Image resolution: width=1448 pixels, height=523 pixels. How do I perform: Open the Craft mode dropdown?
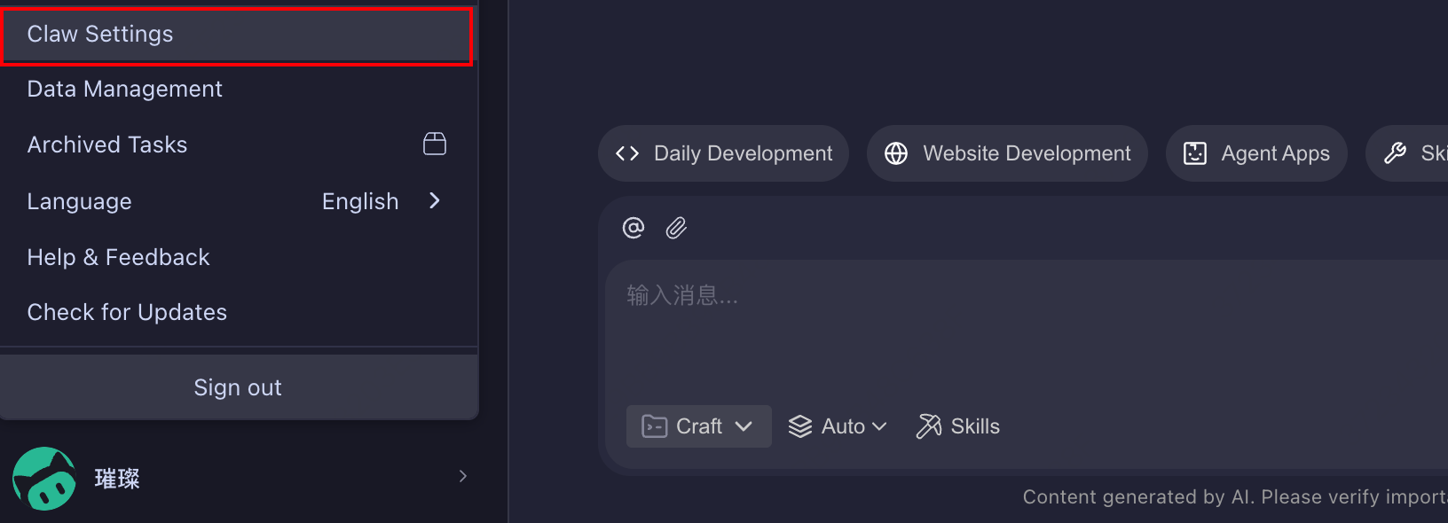point(699,426)
